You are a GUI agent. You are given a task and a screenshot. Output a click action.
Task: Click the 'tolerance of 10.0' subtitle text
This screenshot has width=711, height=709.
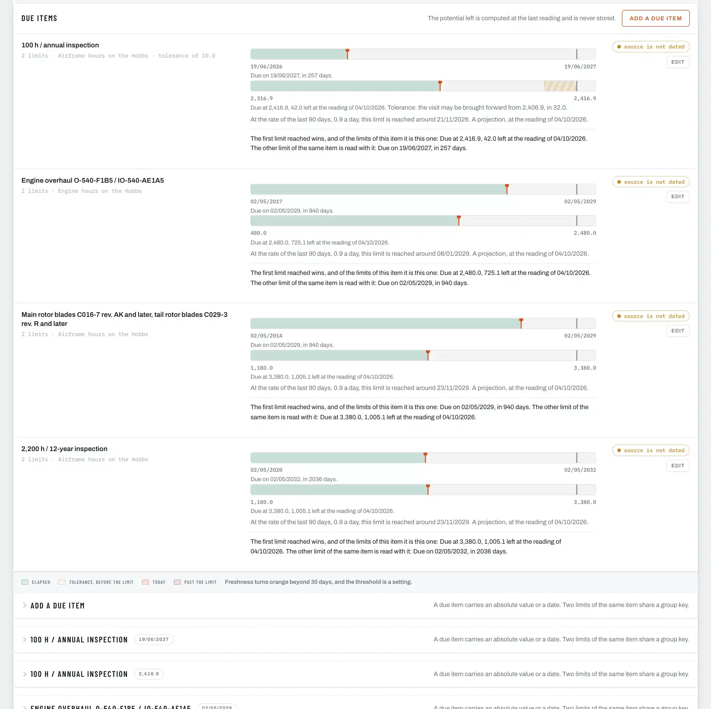click(x=187, y=56)
